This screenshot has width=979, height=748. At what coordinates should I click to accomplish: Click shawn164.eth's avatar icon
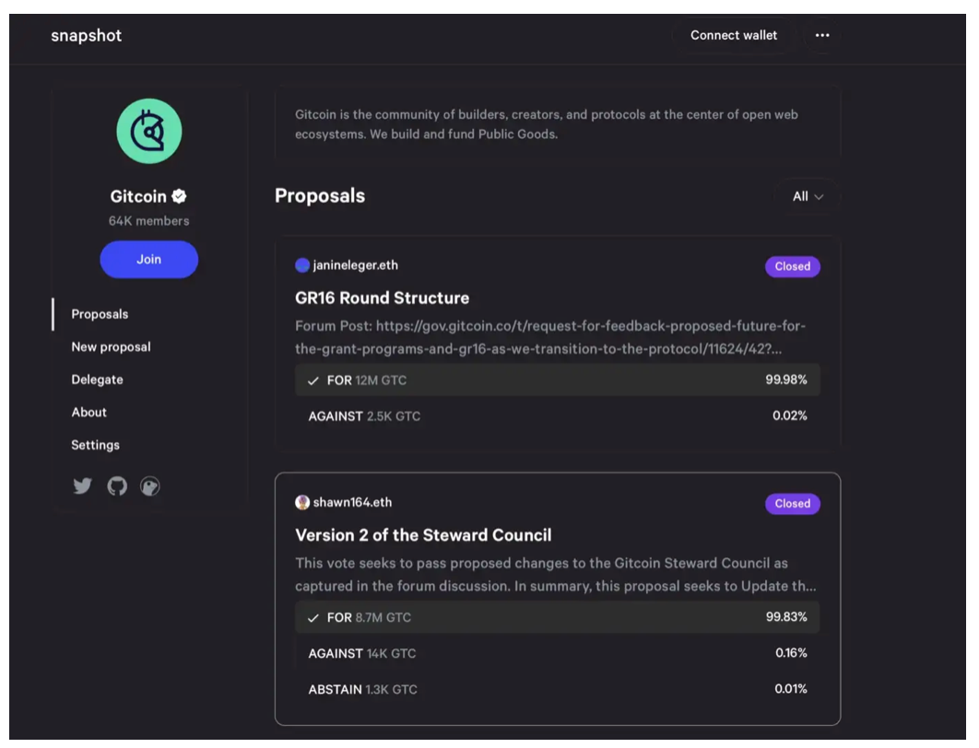coord(302,503)
